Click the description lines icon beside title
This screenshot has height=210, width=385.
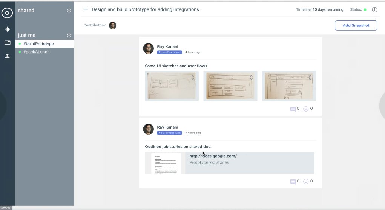pos(86,9)
